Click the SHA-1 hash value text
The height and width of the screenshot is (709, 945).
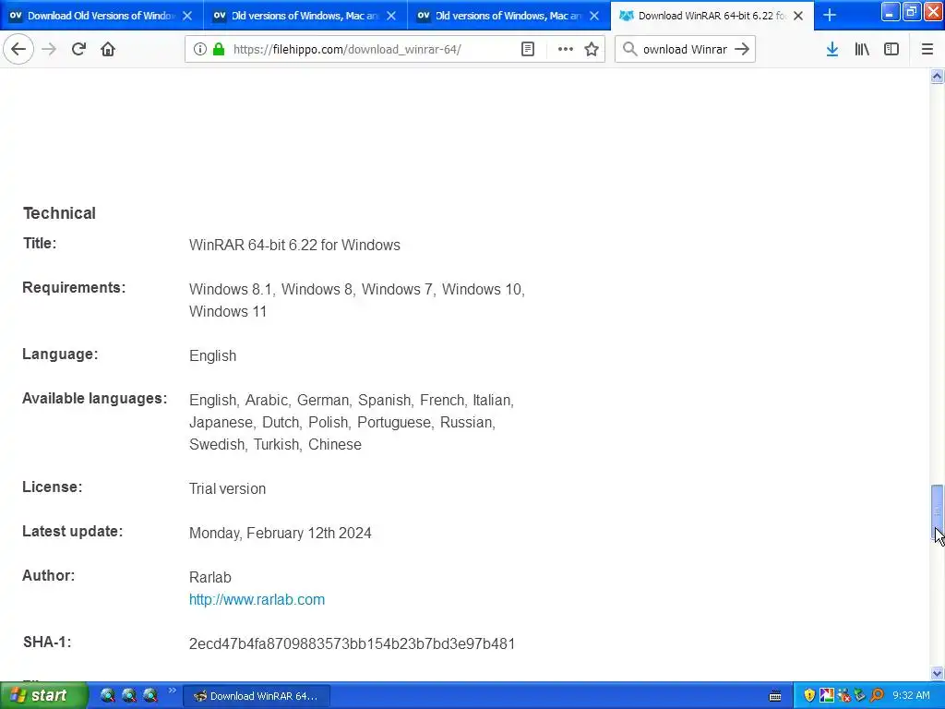(x=352, y=643)
